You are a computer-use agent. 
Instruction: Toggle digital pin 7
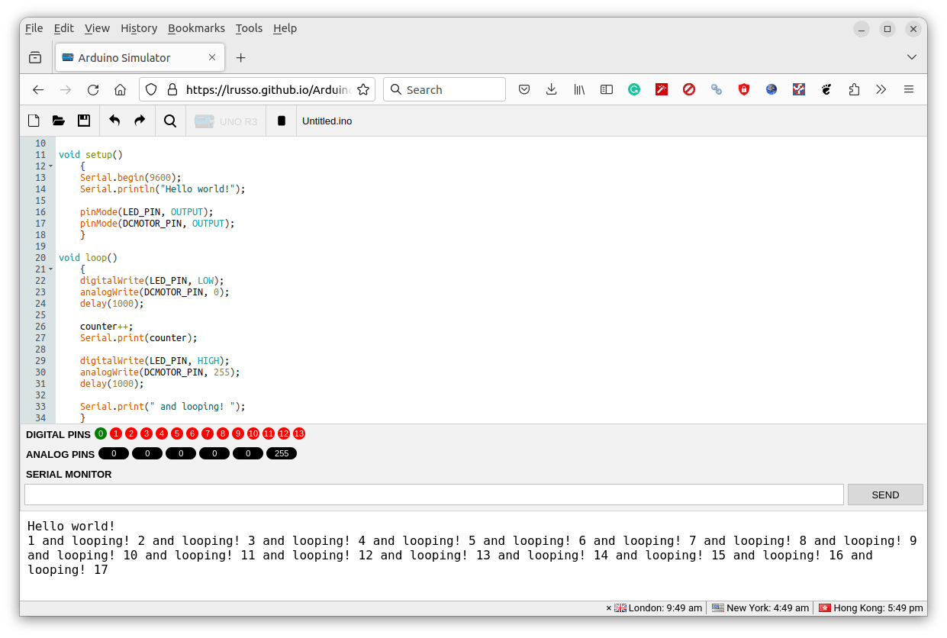click(x=207, y=433)
